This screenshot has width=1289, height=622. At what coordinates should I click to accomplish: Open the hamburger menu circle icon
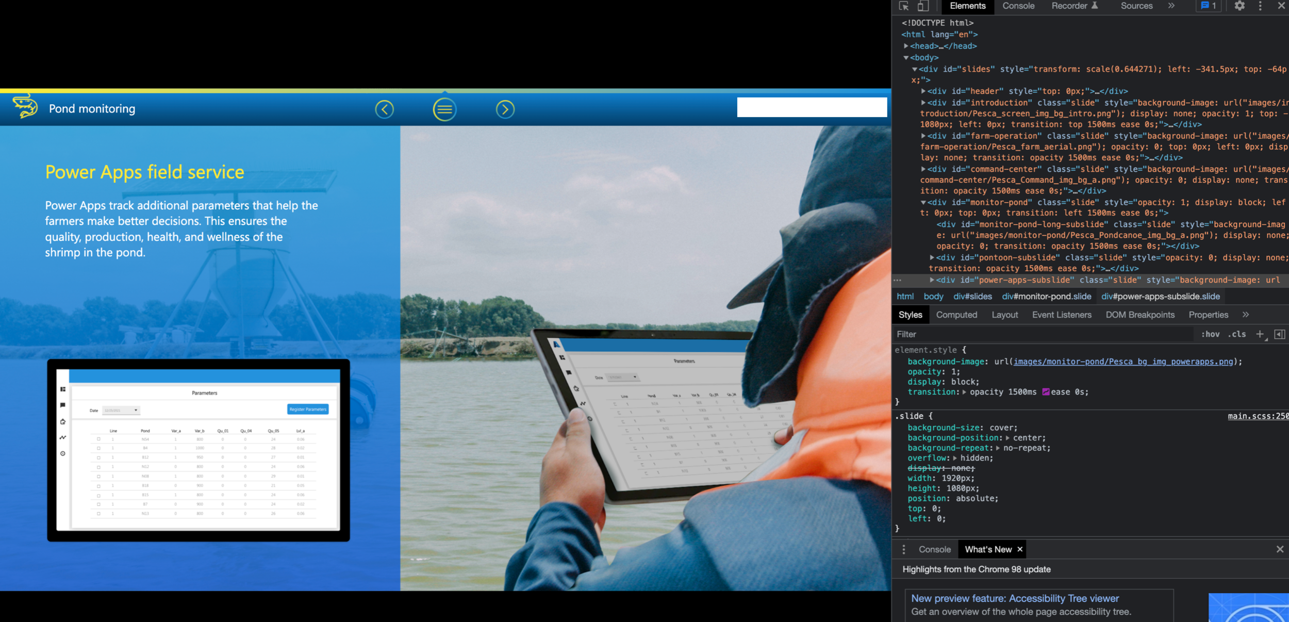[x=444, y=109]
